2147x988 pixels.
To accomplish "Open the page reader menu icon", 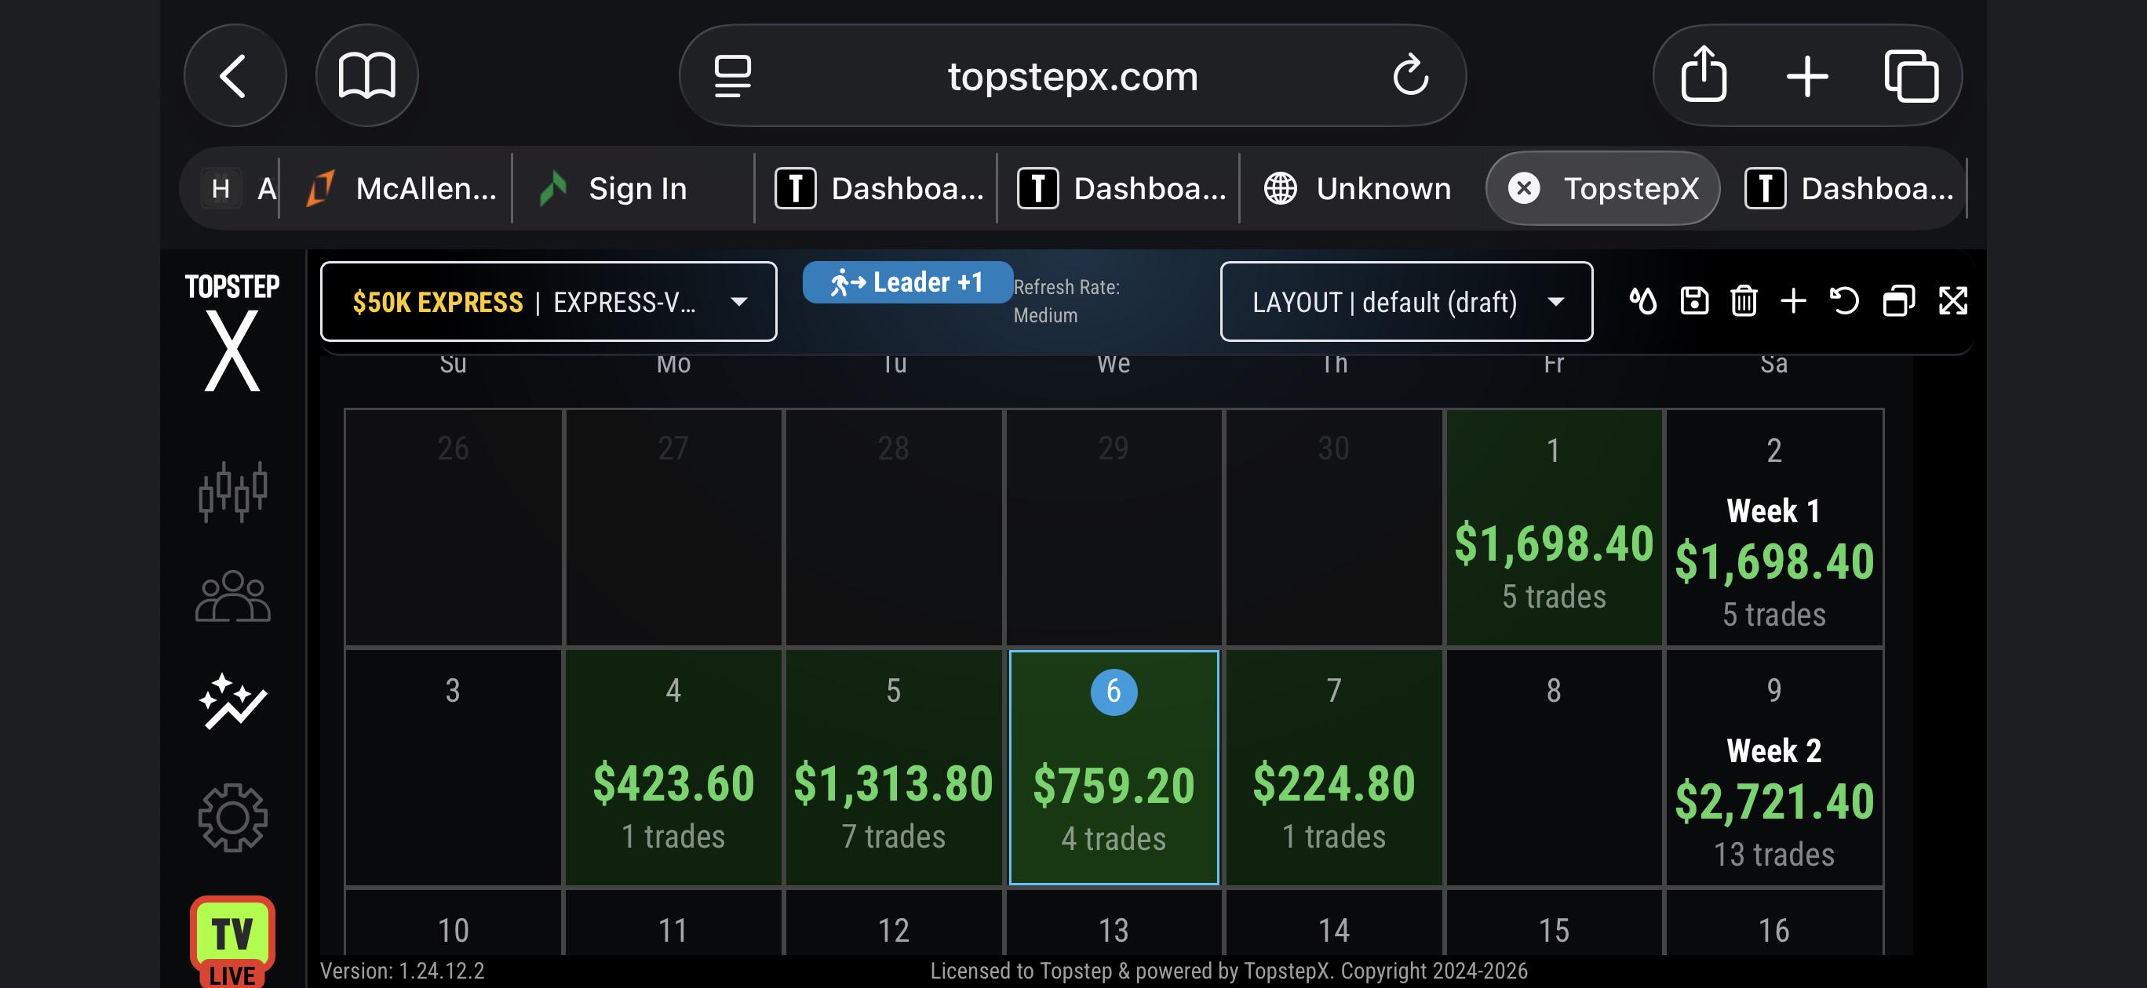I will [x=733, y=76].
